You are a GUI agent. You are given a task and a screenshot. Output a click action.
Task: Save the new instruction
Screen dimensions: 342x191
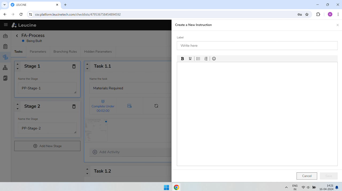[x=329, y=176]
